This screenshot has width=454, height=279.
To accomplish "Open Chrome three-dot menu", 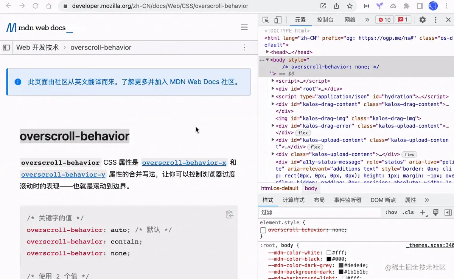I will tap(446, 6).
